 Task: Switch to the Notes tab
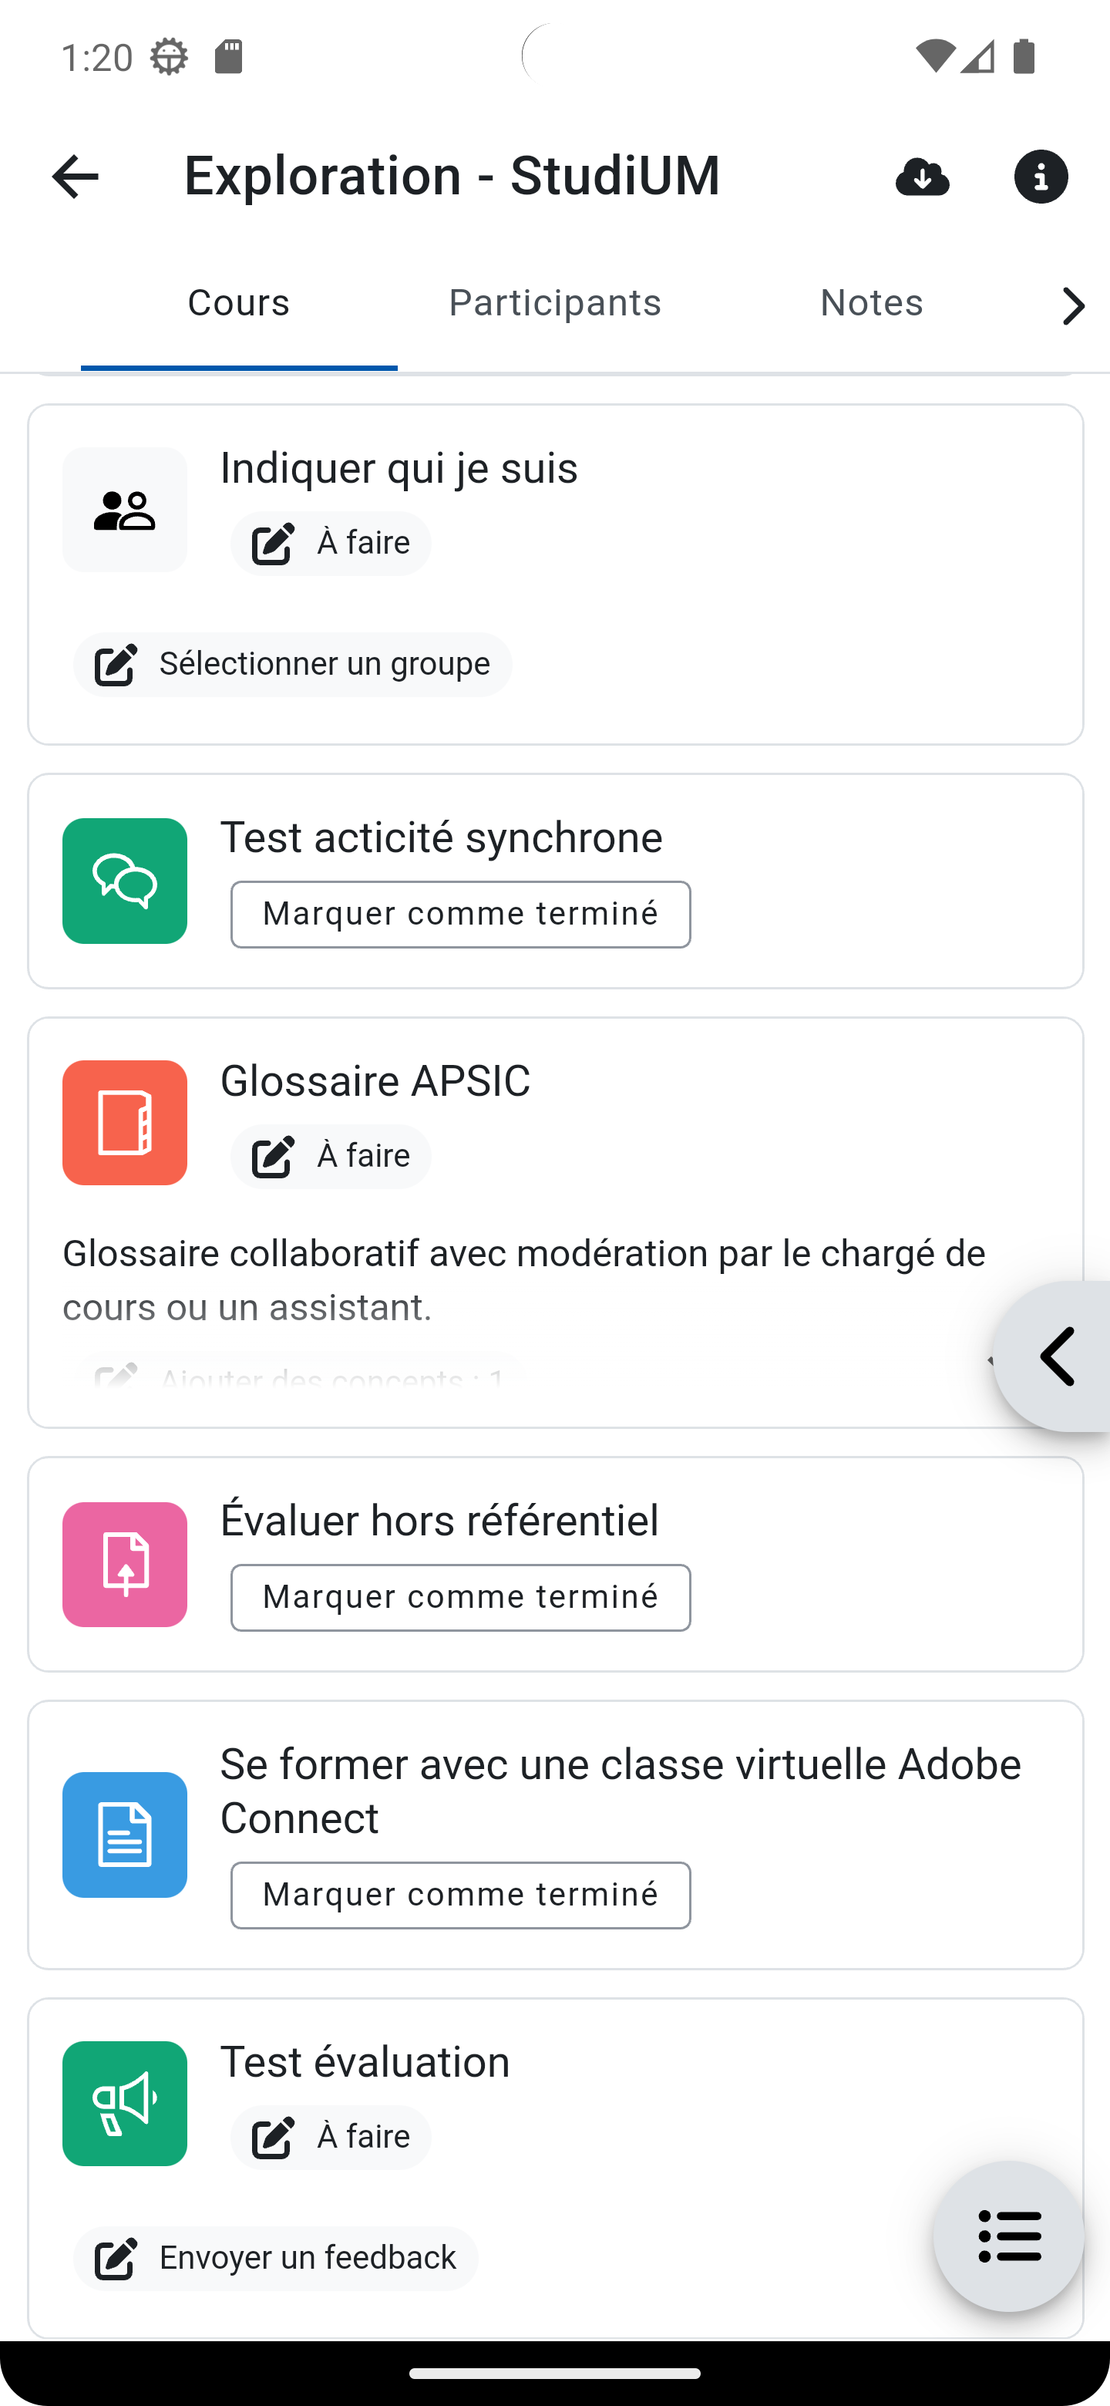pos(871,304)
